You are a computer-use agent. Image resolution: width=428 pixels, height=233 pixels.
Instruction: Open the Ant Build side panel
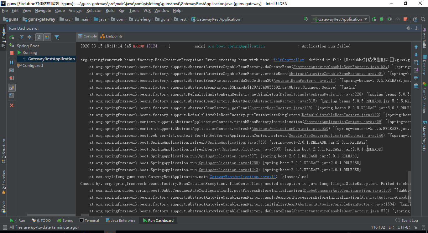point(425,38)
